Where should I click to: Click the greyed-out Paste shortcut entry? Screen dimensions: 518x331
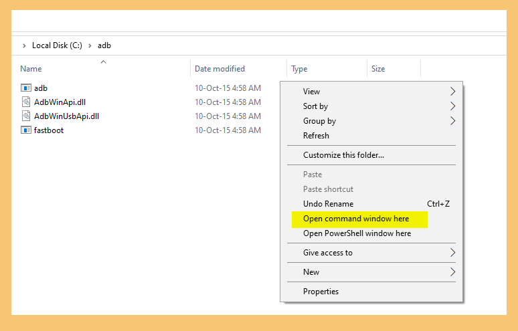[371, 189]
